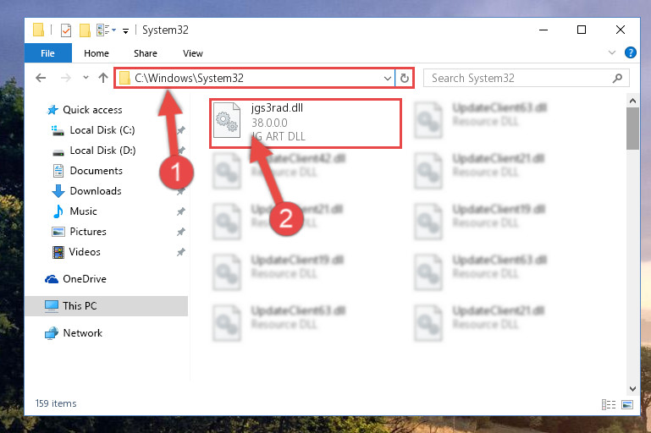Open the Share ribbon tab
Screen dimensions: 651x433
146,53
